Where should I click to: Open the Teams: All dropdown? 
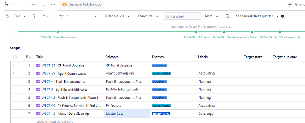coord(148,16)
